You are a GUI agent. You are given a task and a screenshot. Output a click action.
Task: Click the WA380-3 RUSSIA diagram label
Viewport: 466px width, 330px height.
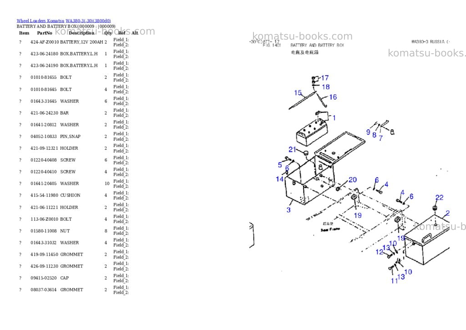click(x=431, y=42)
